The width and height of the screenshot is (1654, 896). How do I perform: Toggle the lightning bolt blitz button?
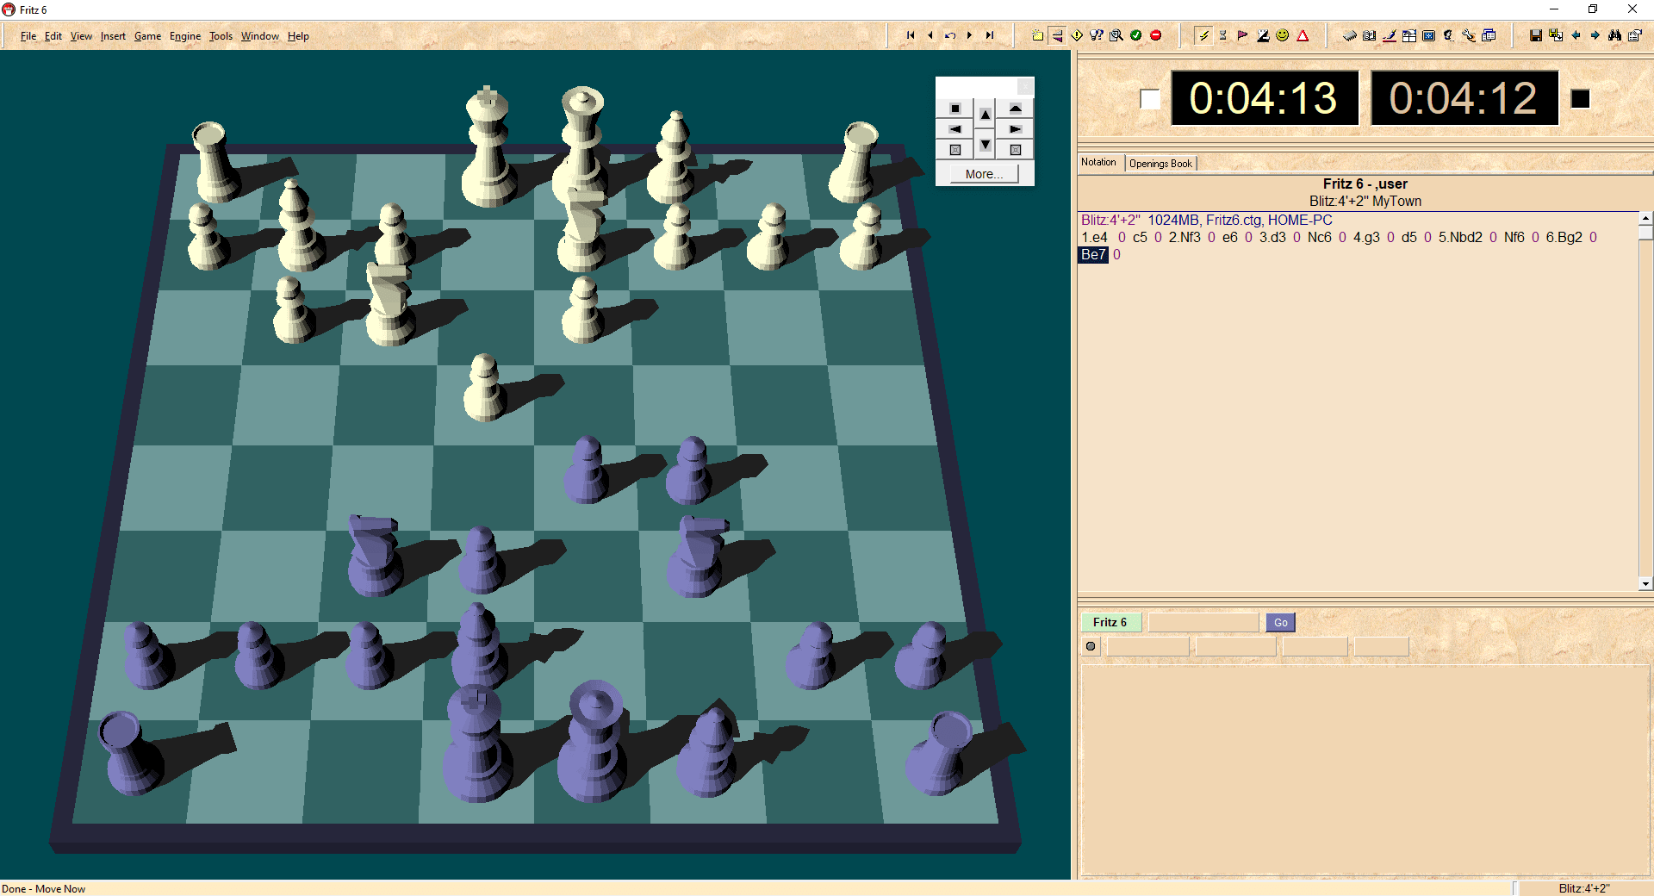pyautogui.click(x=1203, y=35)
